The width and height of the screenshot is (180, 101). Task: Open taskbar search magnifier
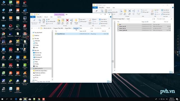click(x=7, y=99)
